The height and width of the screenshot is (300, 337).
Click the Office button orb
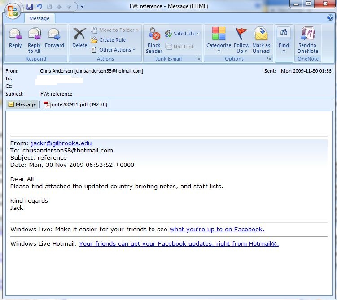pos(13,11)
